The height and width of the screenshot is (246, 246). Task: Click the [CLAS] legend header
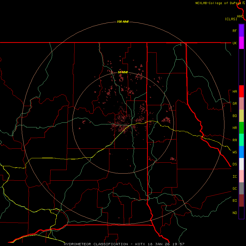[x=231, y=19]
